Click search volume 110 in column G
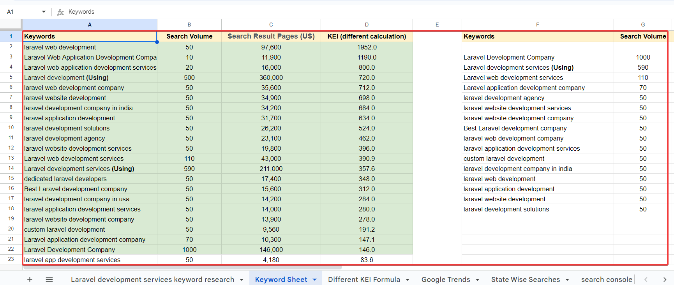 coord(643,77)
